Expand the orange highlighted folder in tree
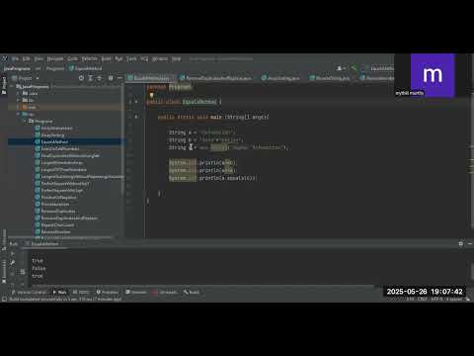 [19, 107]
